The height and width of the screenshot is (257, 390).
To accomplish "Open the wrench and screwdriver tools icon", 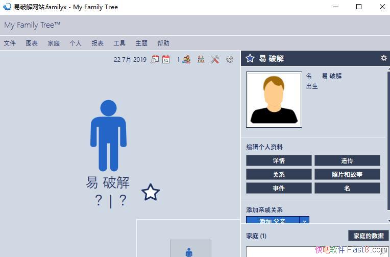I will (x=215, y=59).
